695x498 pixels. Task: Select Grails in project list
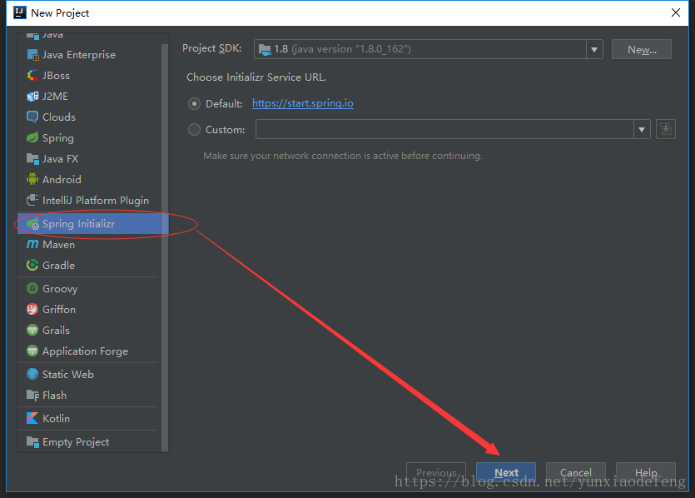89,330
